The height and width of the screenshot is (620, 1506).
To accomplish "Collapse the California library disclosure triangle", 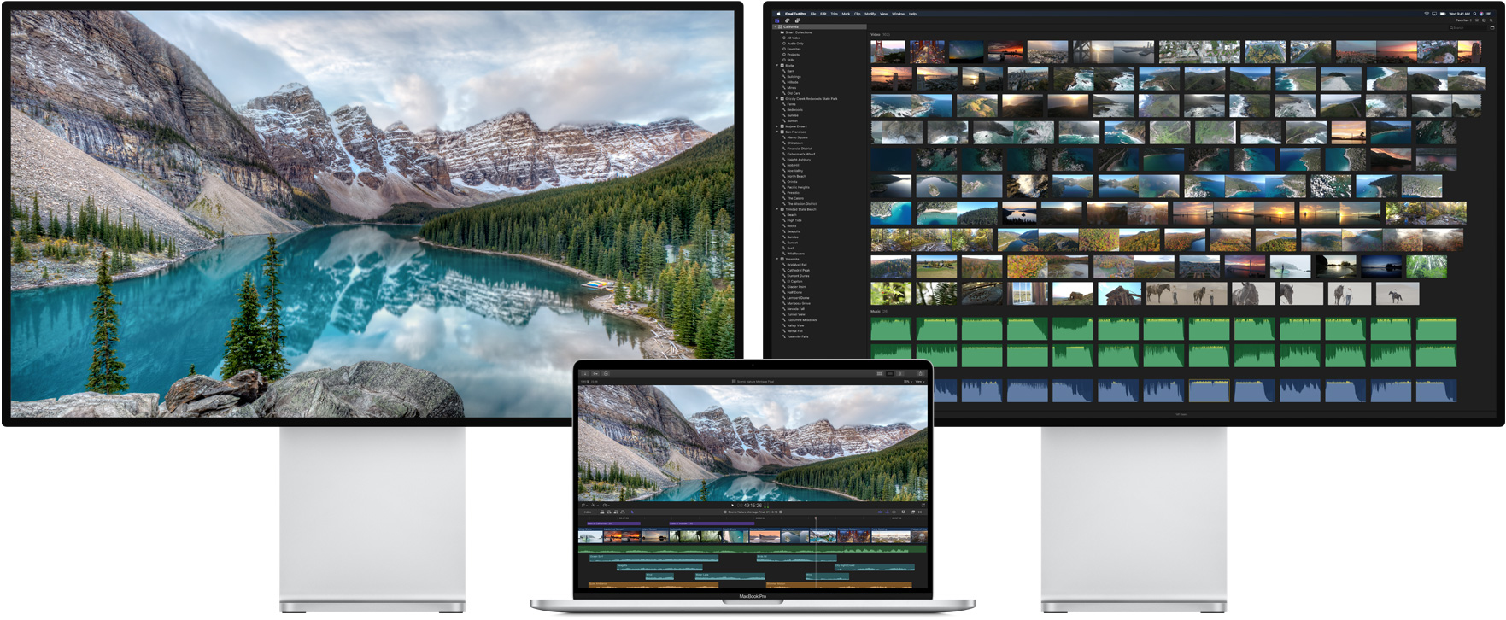I will 776,26.
